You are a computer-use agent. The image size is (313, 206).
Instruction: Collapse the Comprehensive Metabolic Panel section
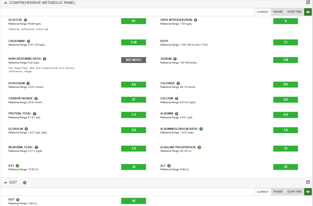pyautogui.click(x=5, y=3)
